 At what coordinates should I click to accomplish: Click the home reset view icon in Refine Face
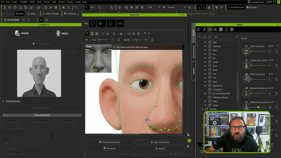click(x=108, y=34)
